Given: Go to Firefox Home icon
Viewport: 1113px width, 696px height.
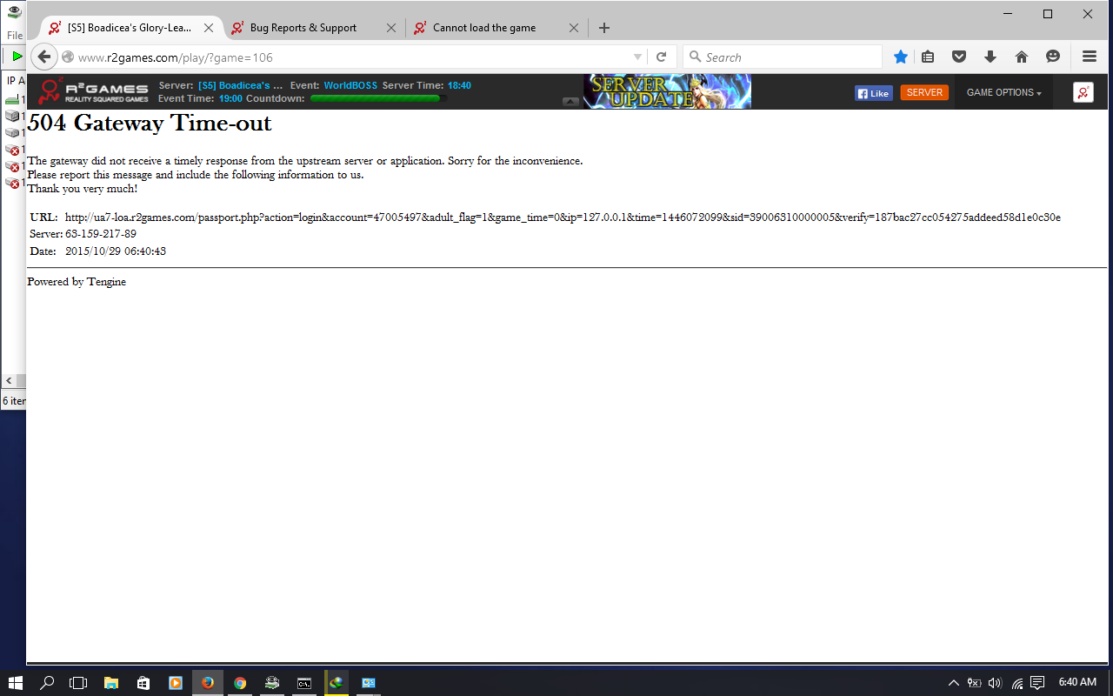Looking at the screenshot, I should [x=1022, y=57].
